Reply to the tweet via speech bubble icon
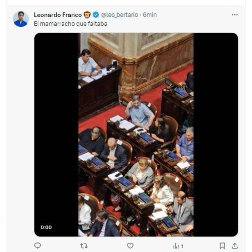The image size is (252, 252). coord(37,246)
